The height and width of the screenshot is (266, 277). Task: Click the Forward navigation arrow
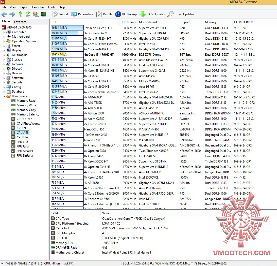pyautogui.click(x=12, y=14)
